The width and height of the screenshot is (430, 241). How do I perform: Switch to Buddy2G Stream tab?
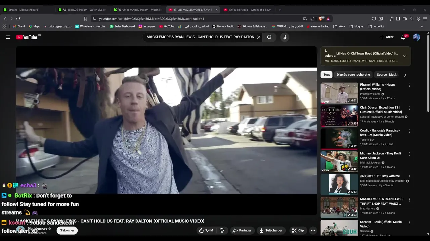click(82, 10)
